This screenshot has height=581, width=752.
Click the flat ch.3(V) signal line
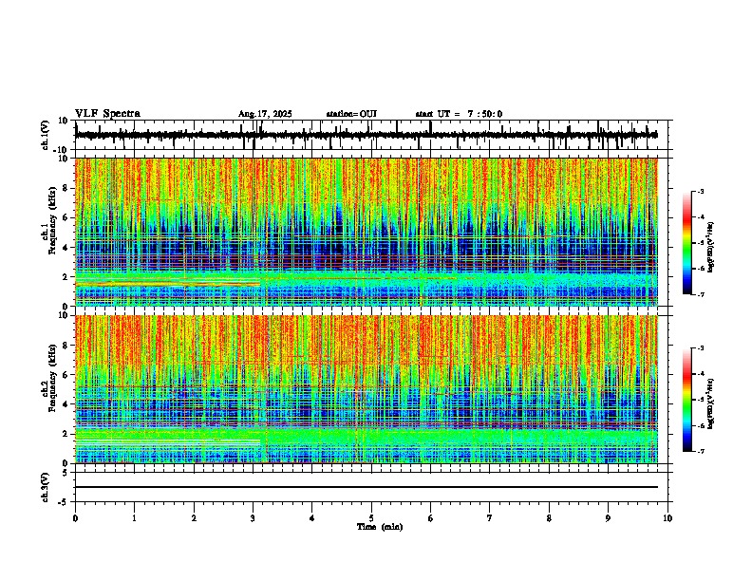367,487
